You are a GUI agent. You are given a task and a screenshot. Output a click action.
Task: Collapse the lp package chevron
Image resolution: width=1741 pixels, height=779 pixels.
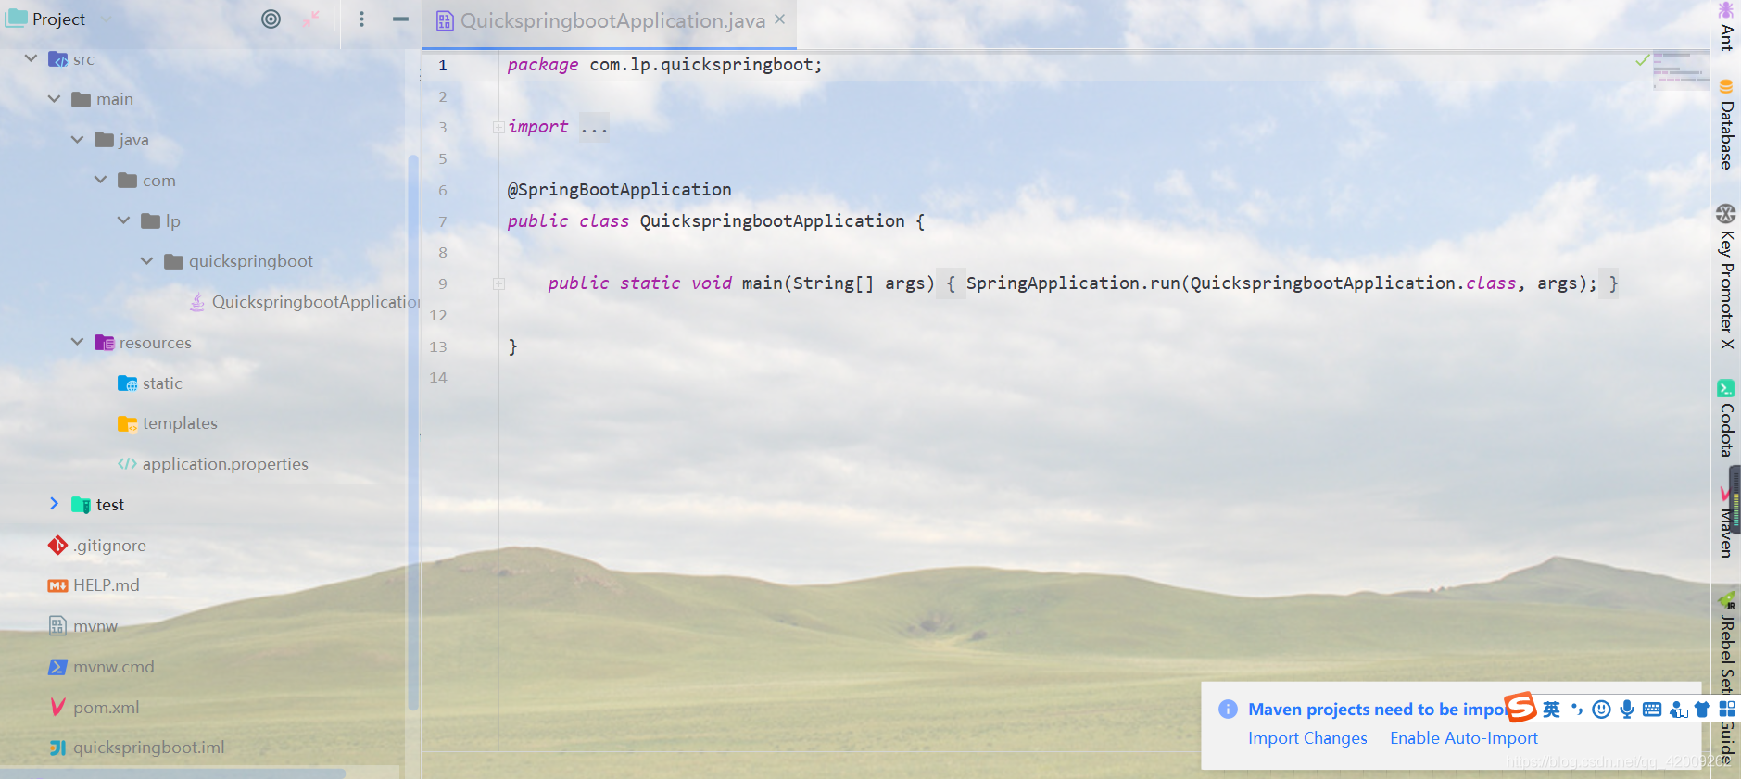123,220
